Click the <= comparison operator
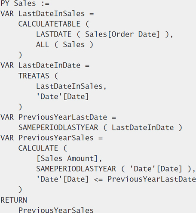This screenshot has width=196, height=213. coord(98,179)
